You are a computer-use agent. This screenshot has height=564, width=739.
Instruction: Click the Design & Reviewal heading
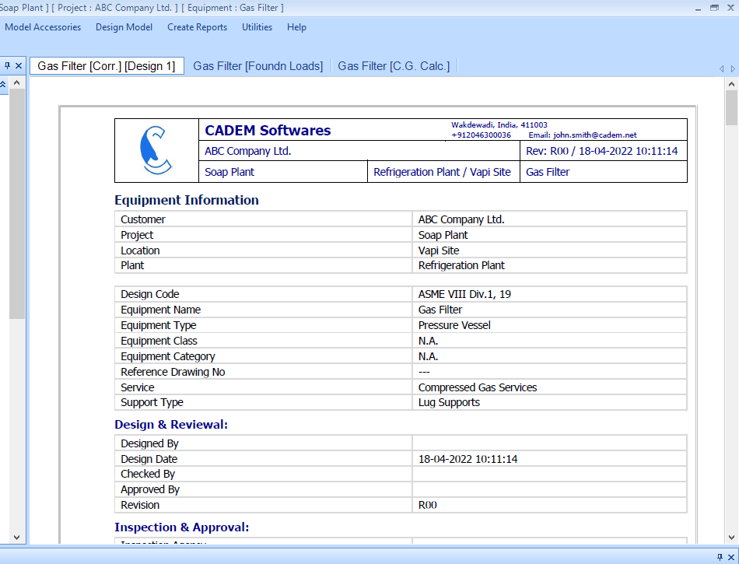(171, 425)
